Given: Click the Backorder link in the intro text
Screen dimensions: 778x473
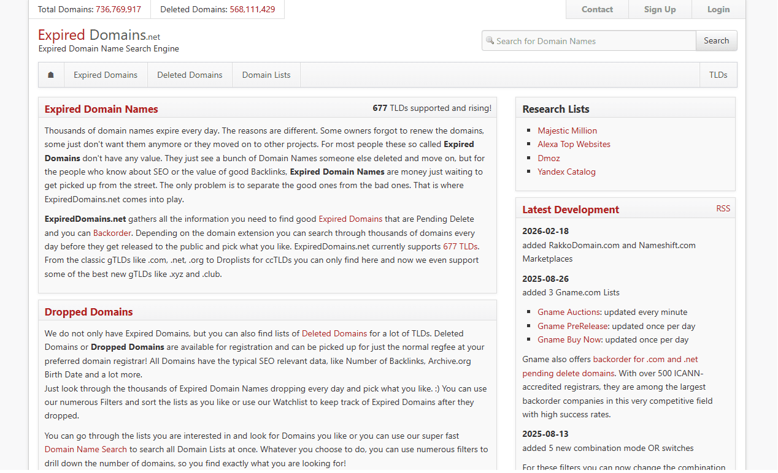Looking at the screenshot, I should click(x=112, y=232).
